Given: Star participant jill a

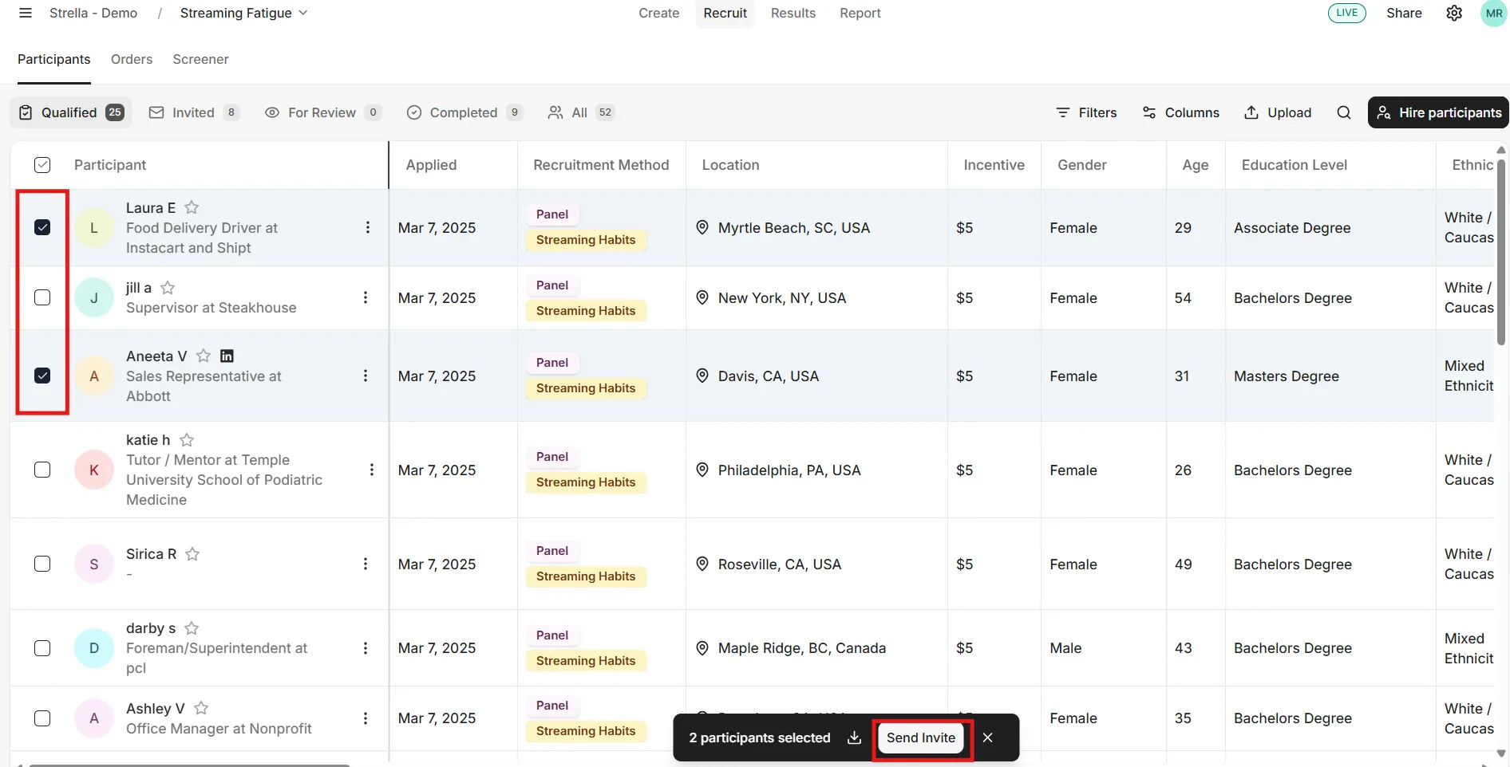Looking at the screenshot, I should pos(168,288).
